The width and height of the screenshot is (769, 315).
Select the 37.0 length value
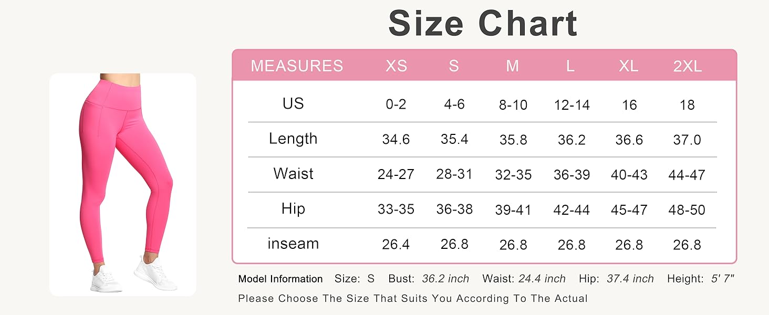pyautogui.click(x=687, y=140)
